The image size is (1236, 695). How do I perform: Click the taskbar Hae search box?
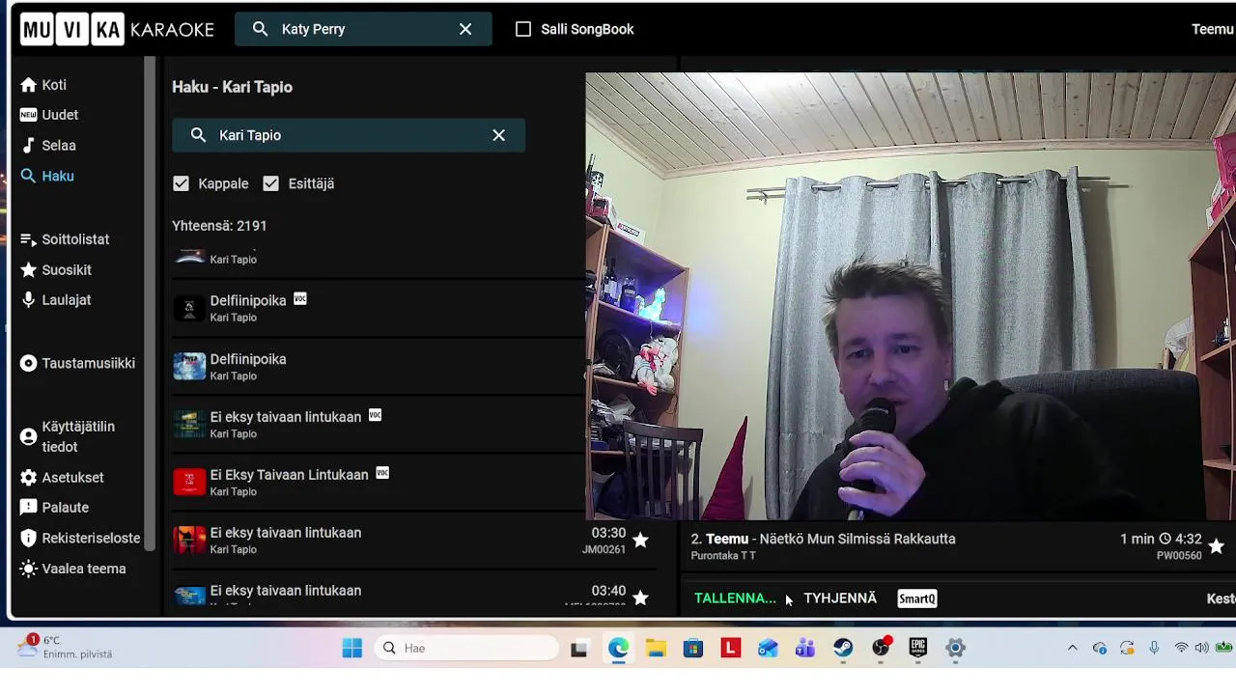coord(467,648)
